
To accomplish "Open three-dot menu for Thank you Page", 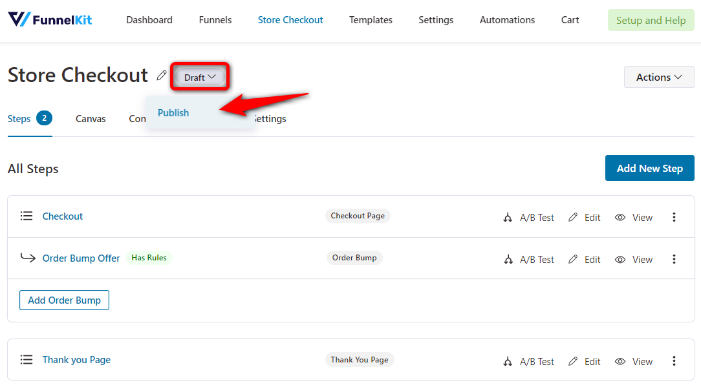I will pos(674,361).
